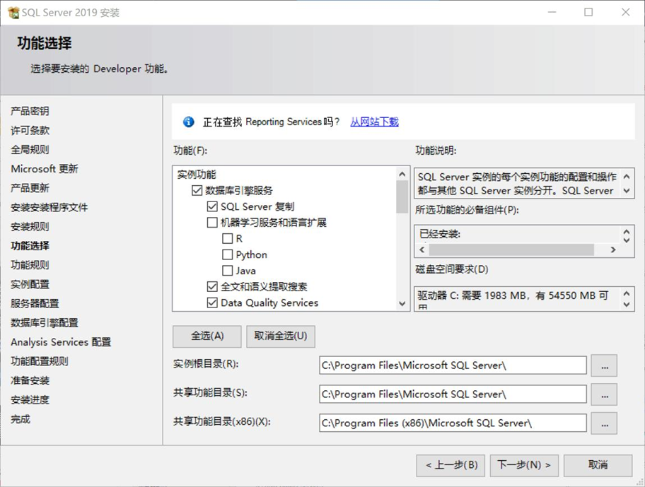This screenshot has width=645, height=487.
Task: Click the prerequisites horizontal scrollbar thumb
Action: 511,250
